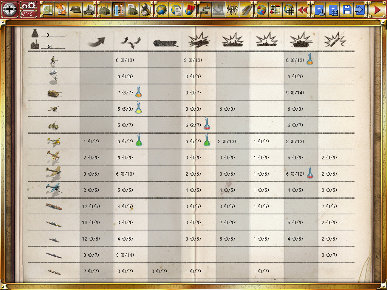Select the submarine unit row icon
Viewport: 387px width, 290px height.
54,256
